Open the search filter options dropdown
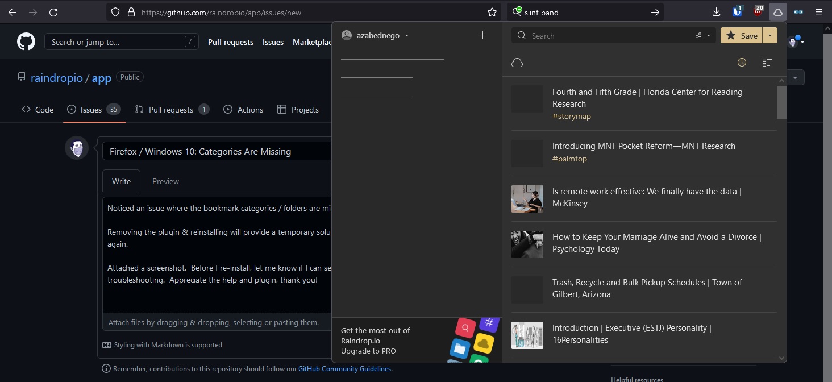 point(702,35)
